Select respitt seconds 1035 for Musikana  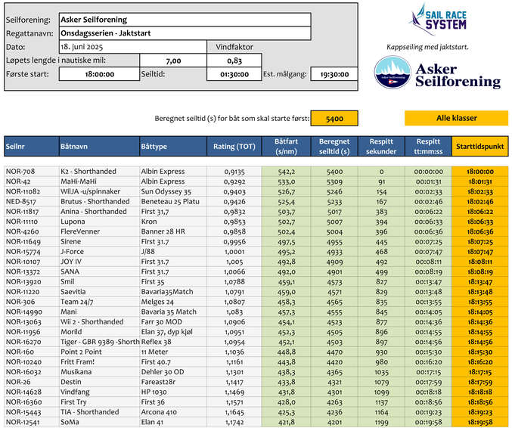(x=381, y=372)
